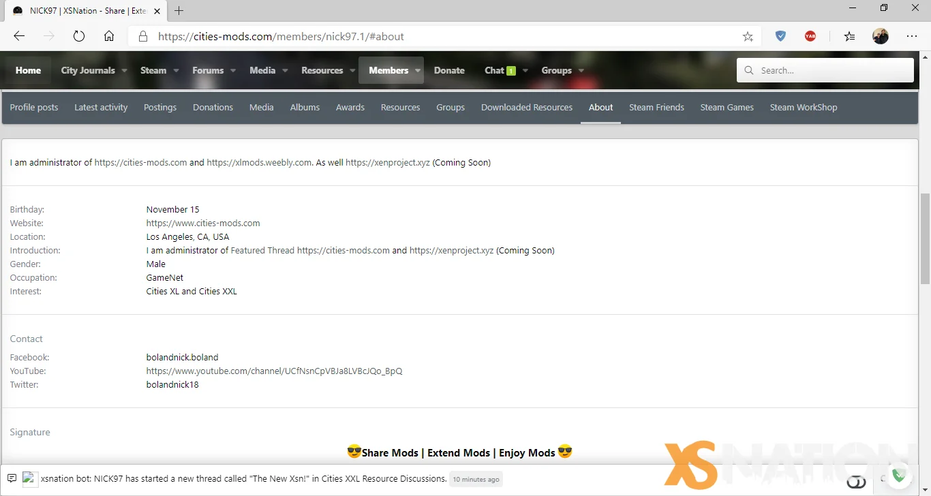
Task: Go to Home in the navigation bar
Action: tap(28, 70)
